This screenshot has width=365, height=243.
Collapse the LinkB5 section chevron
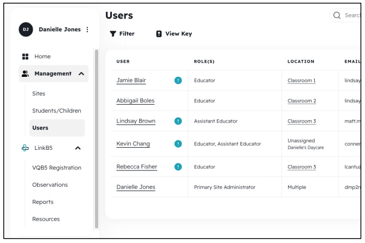coord(78,148)
